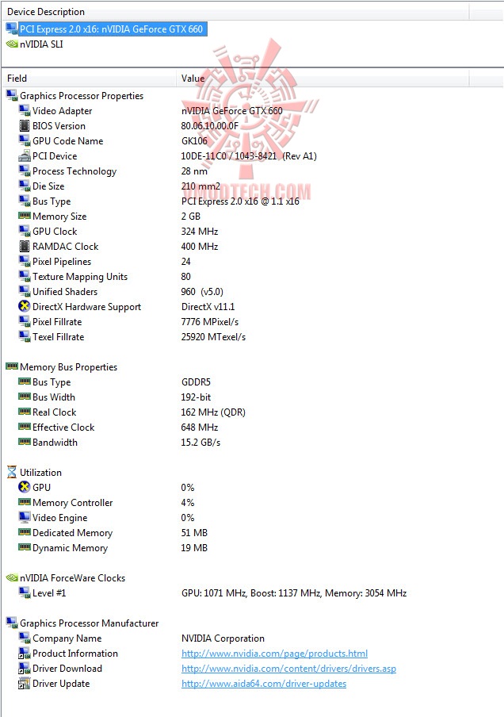Click the Memory Size RAM icon
Viewport: 504px width, 717px height.
tap(25, 216)
